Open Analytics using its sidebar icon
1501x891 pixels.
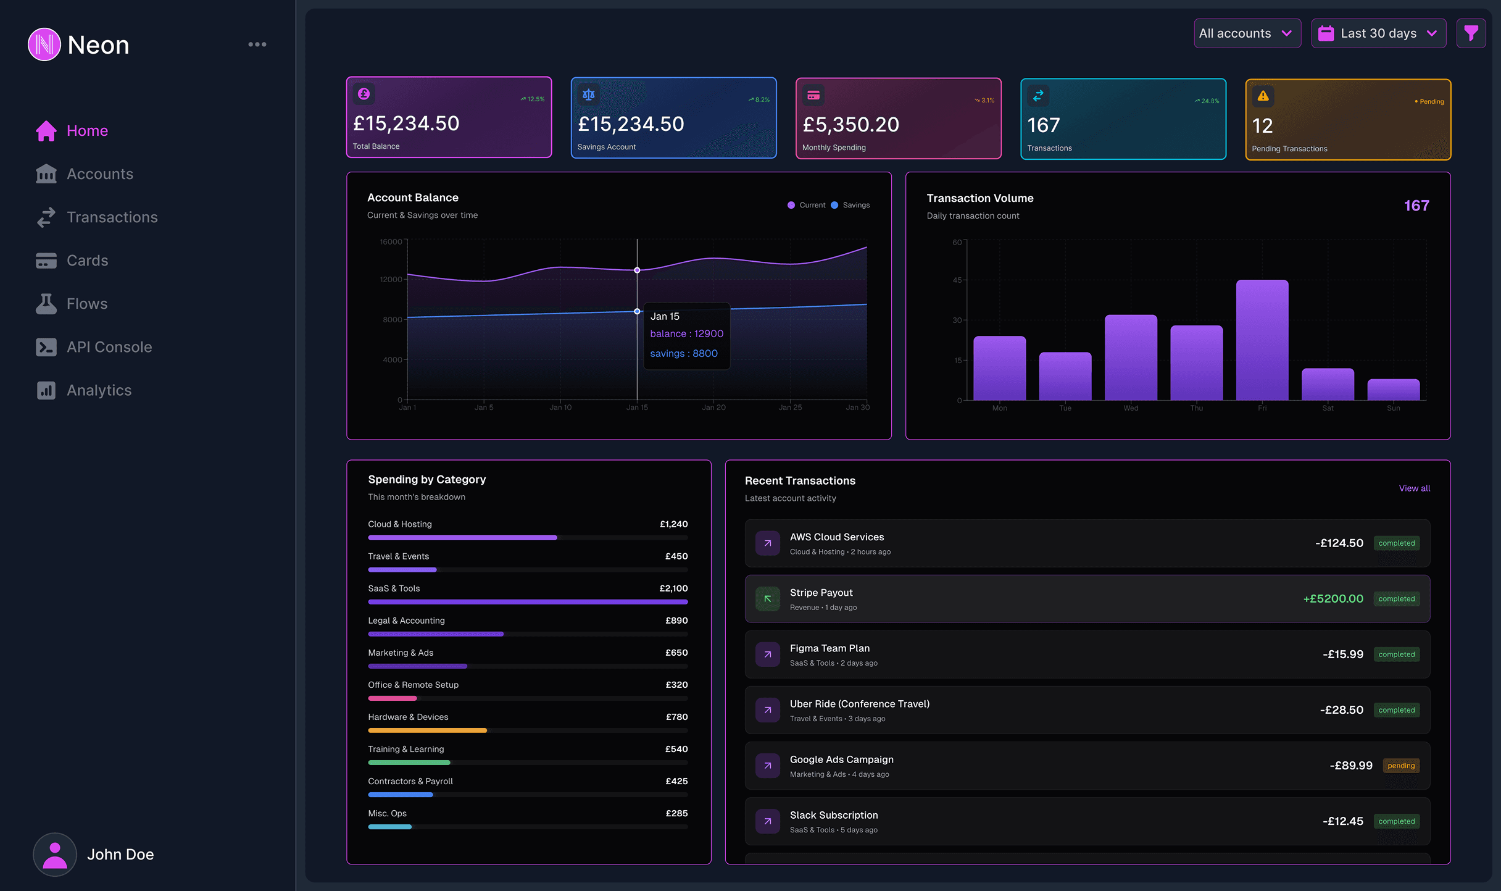[x=46, y=390]
